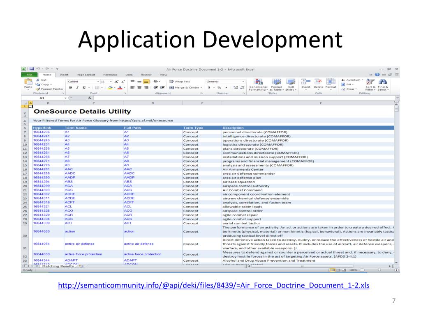Image resolution: width=421 pixels, height=315 pixels.
Task: Open the Calibri font name dropdown
Action: (x=98, y=82)
